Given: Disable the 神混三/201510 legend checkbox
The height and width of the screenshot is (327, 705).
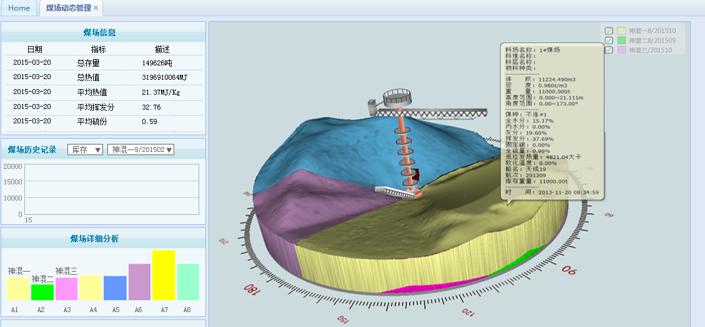Looking at the screenshot, I should click(609, 50).
